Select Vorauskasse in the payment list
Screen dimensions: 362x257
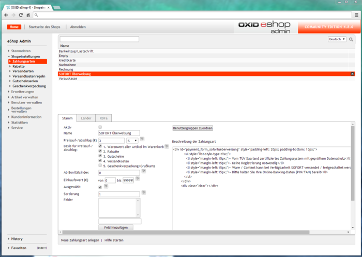206,79
